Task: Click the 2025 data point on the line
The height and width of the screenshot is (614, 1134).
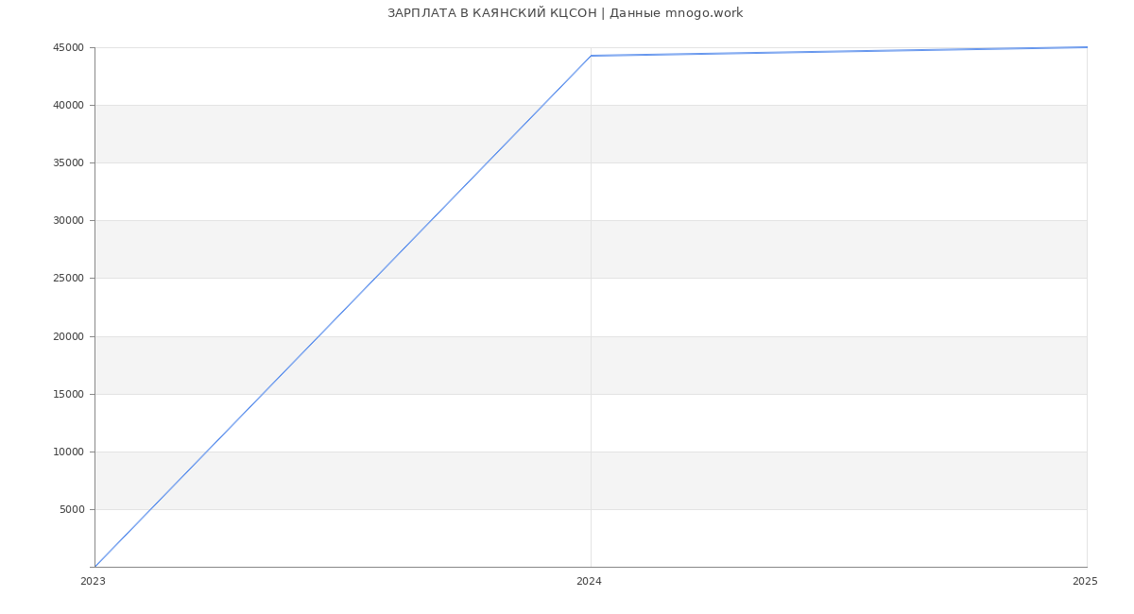Action: point(1087,47)
